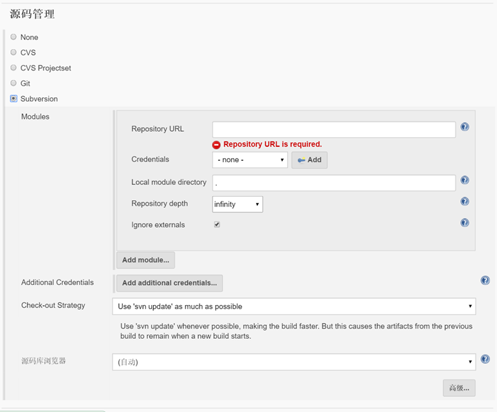Open the Repository depth dropdown
The image size is (497, 412).
tap(237, 204)
